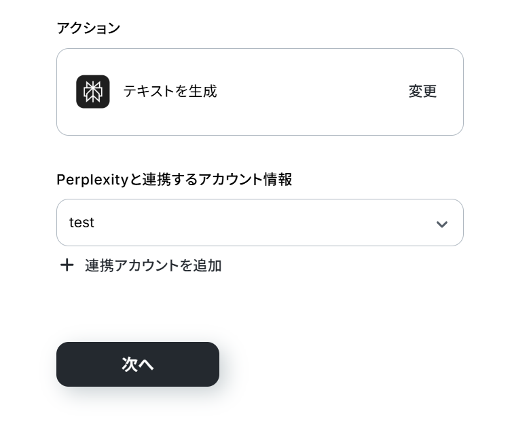The image size is (531, 424).
Task: Click the blank middle of account dropdown
Action: [258, 223]
